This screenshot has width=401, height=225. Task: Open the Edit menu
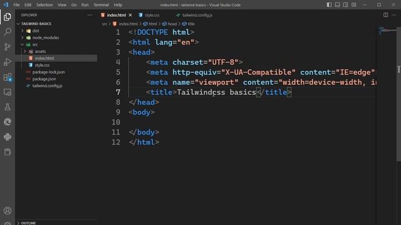pyautogui.click(x=28, y=5)
